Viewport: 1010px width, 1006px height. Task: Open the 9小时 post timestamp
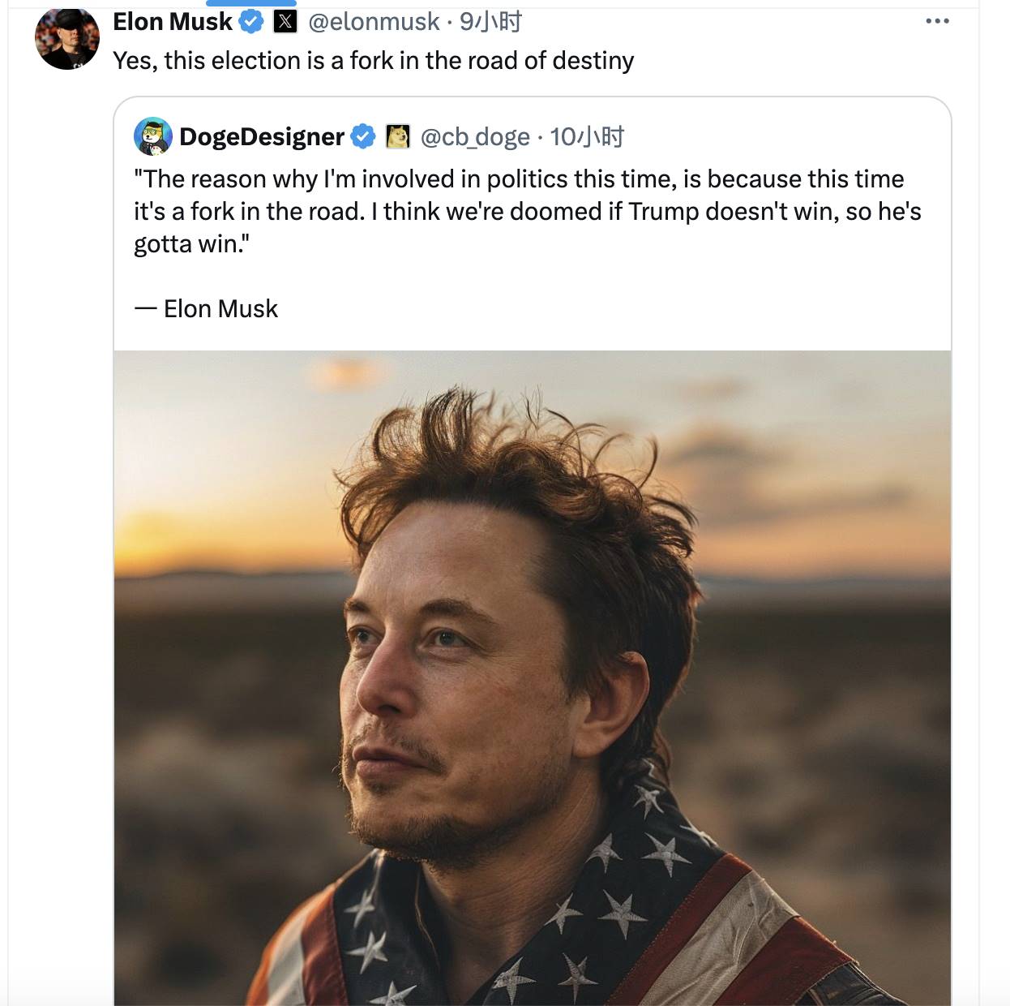(x=490, y=22)
